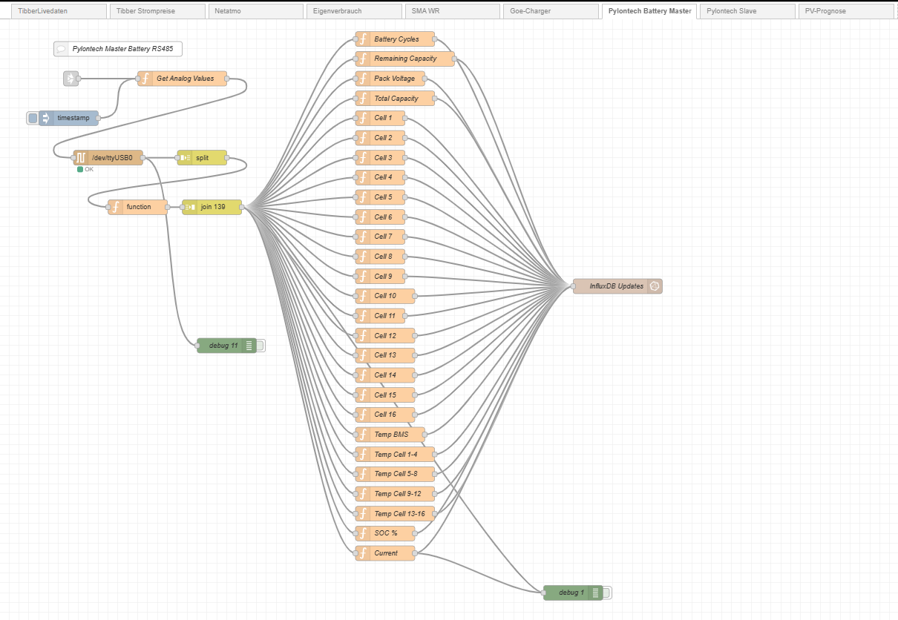Viewport: 898px width, 620px height.
Task: Toggle the debug 11 node output button
Action: coord(260,346)
